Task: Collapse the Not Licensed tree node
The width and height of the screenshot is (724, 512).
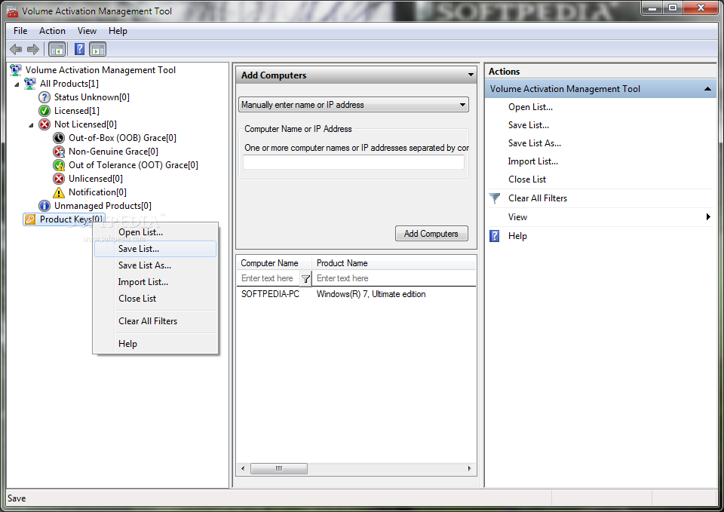Action: (32, 125)
